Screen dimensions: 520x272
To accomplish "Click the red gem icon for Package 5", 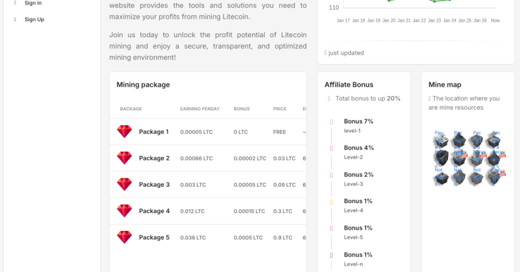I will tap(125, 237).
